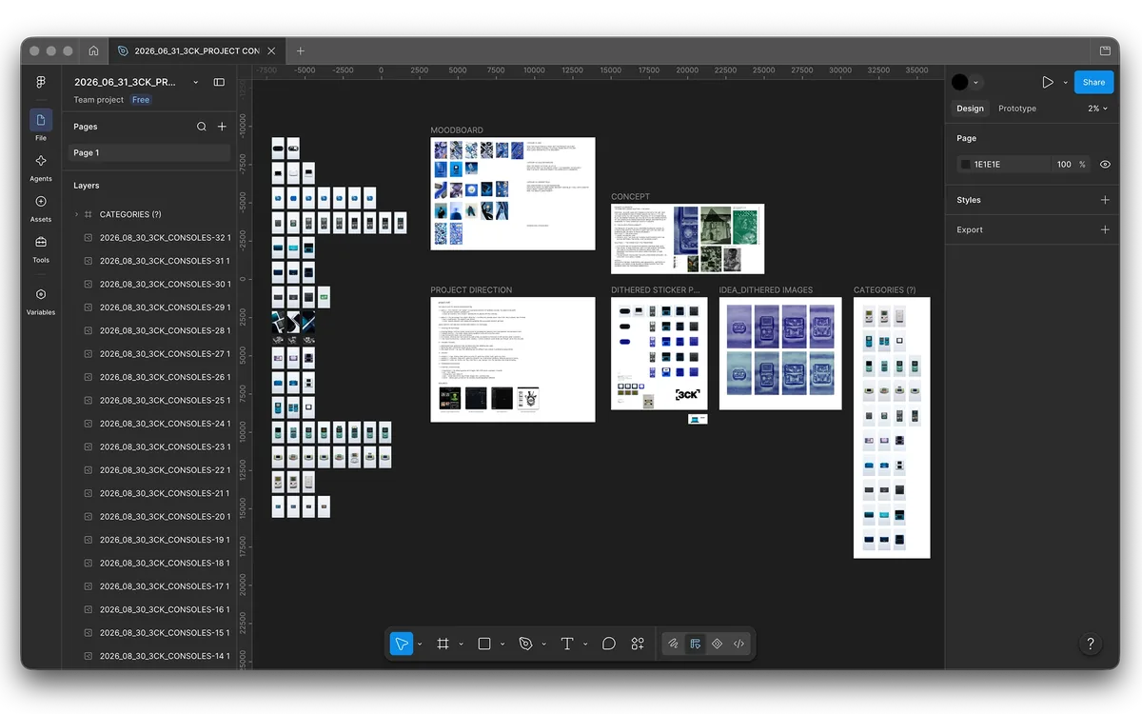Open the Pen tool options chevron
Image resolution: width=1142 pixels, height=714 pixels.
(544, 645)
